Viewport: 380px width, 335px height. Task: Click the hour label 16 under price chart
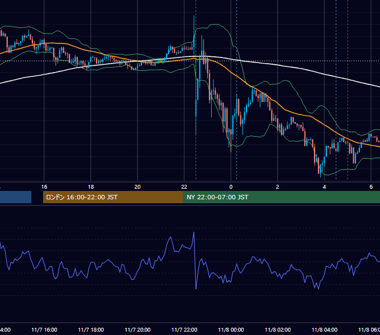[44, 187]
